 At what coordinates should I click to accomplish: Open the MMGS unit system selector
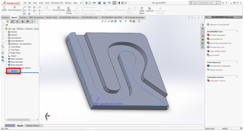tap(227, 129)
